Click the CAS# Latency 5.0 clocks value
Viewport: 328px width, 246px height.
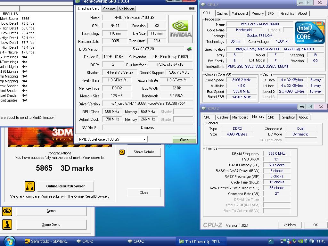[x=277, y=165]
